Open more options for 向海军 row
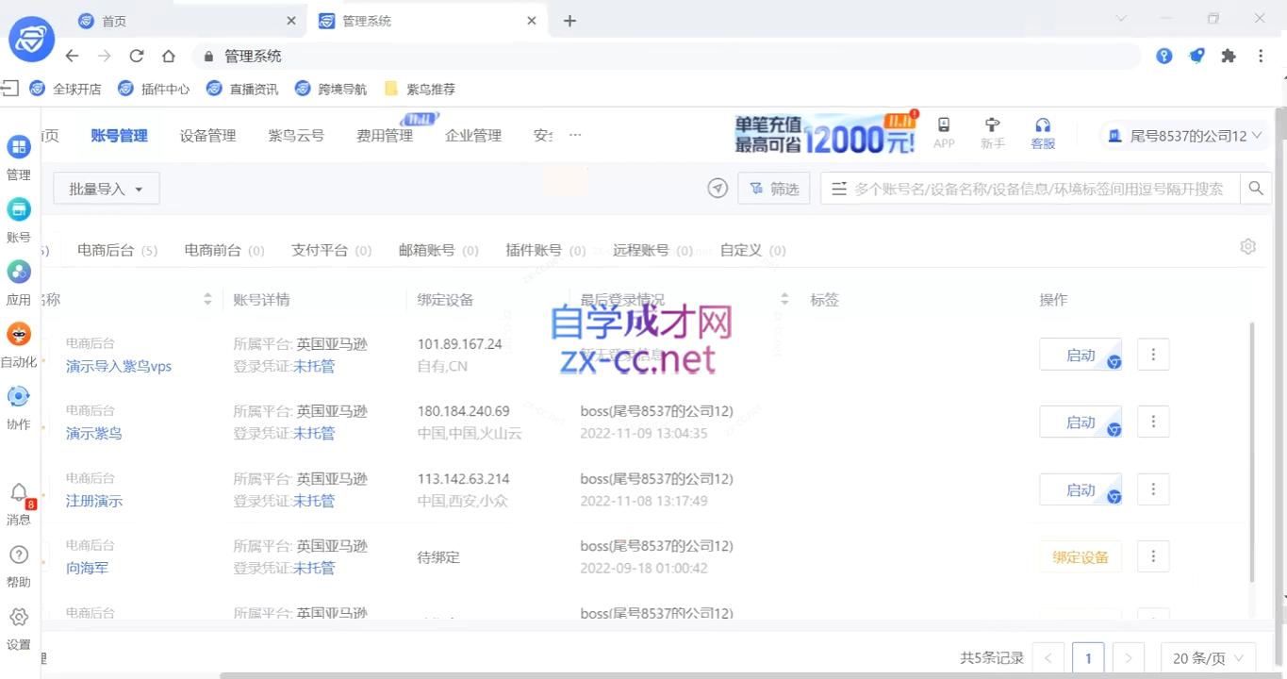The height and width of the screenshot is (679, 1287). click(1153, 556)
